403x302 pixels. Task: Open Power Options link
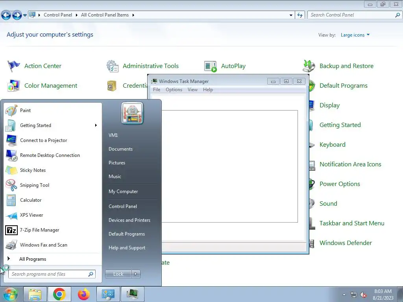(x=340, y=184)
